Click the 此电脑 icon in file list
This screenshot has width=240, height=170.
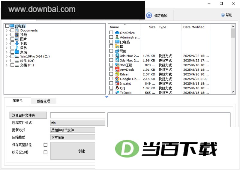point(117,42)
